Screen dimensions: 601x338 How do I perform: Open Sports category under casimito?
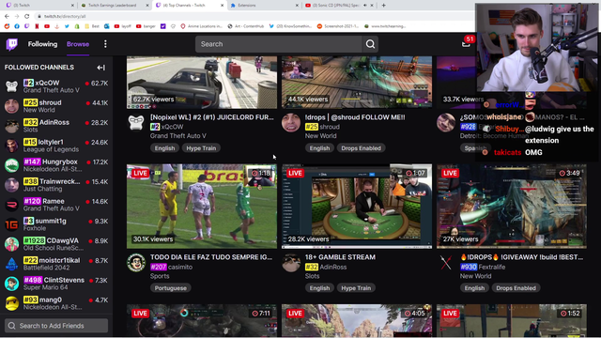160,276
